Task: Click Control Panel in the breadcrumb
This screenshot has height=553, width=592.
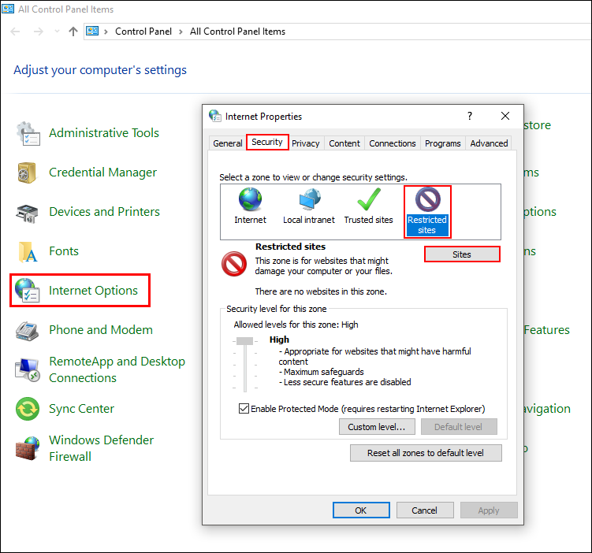Action: (143, 32)
